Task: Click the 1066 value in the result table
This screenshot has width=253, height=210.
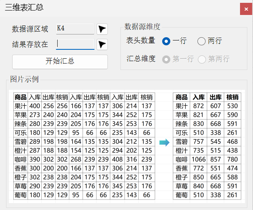Action: click(199, 159)
